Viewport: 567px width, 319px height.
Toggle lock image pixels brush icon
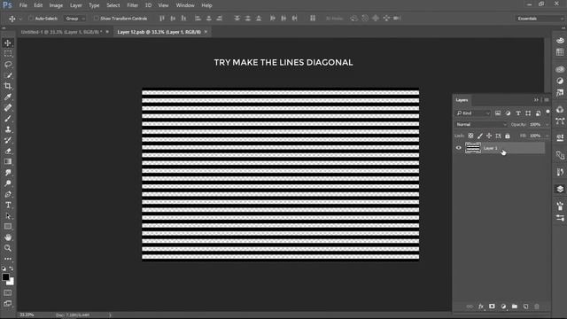click(480, 136)
